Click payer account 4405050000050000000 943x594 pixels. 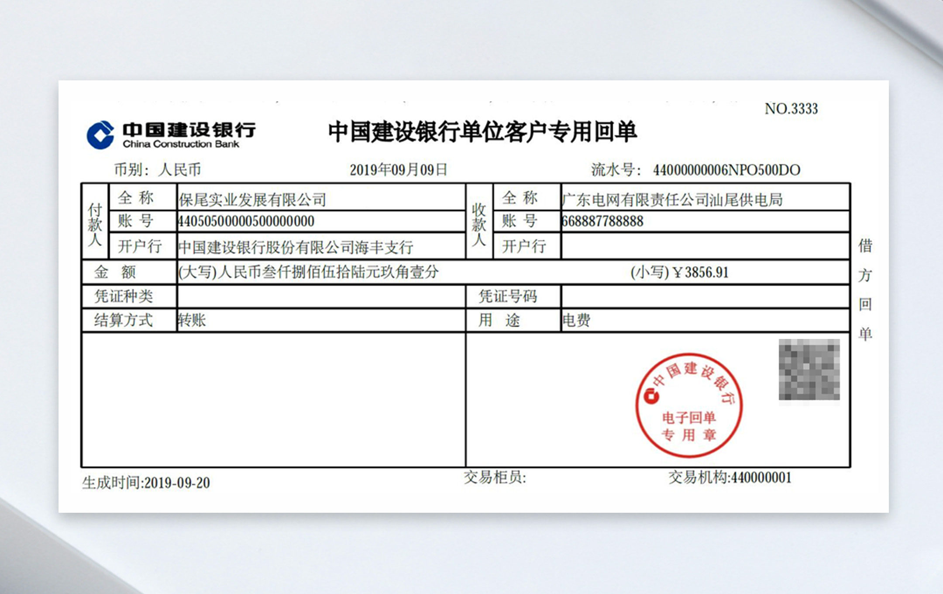pos(246,221)
